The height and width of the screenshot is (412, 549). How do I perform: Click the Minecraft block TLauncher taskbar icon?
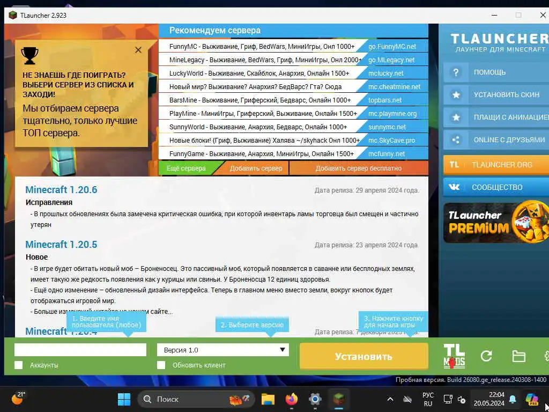(339, 399)
